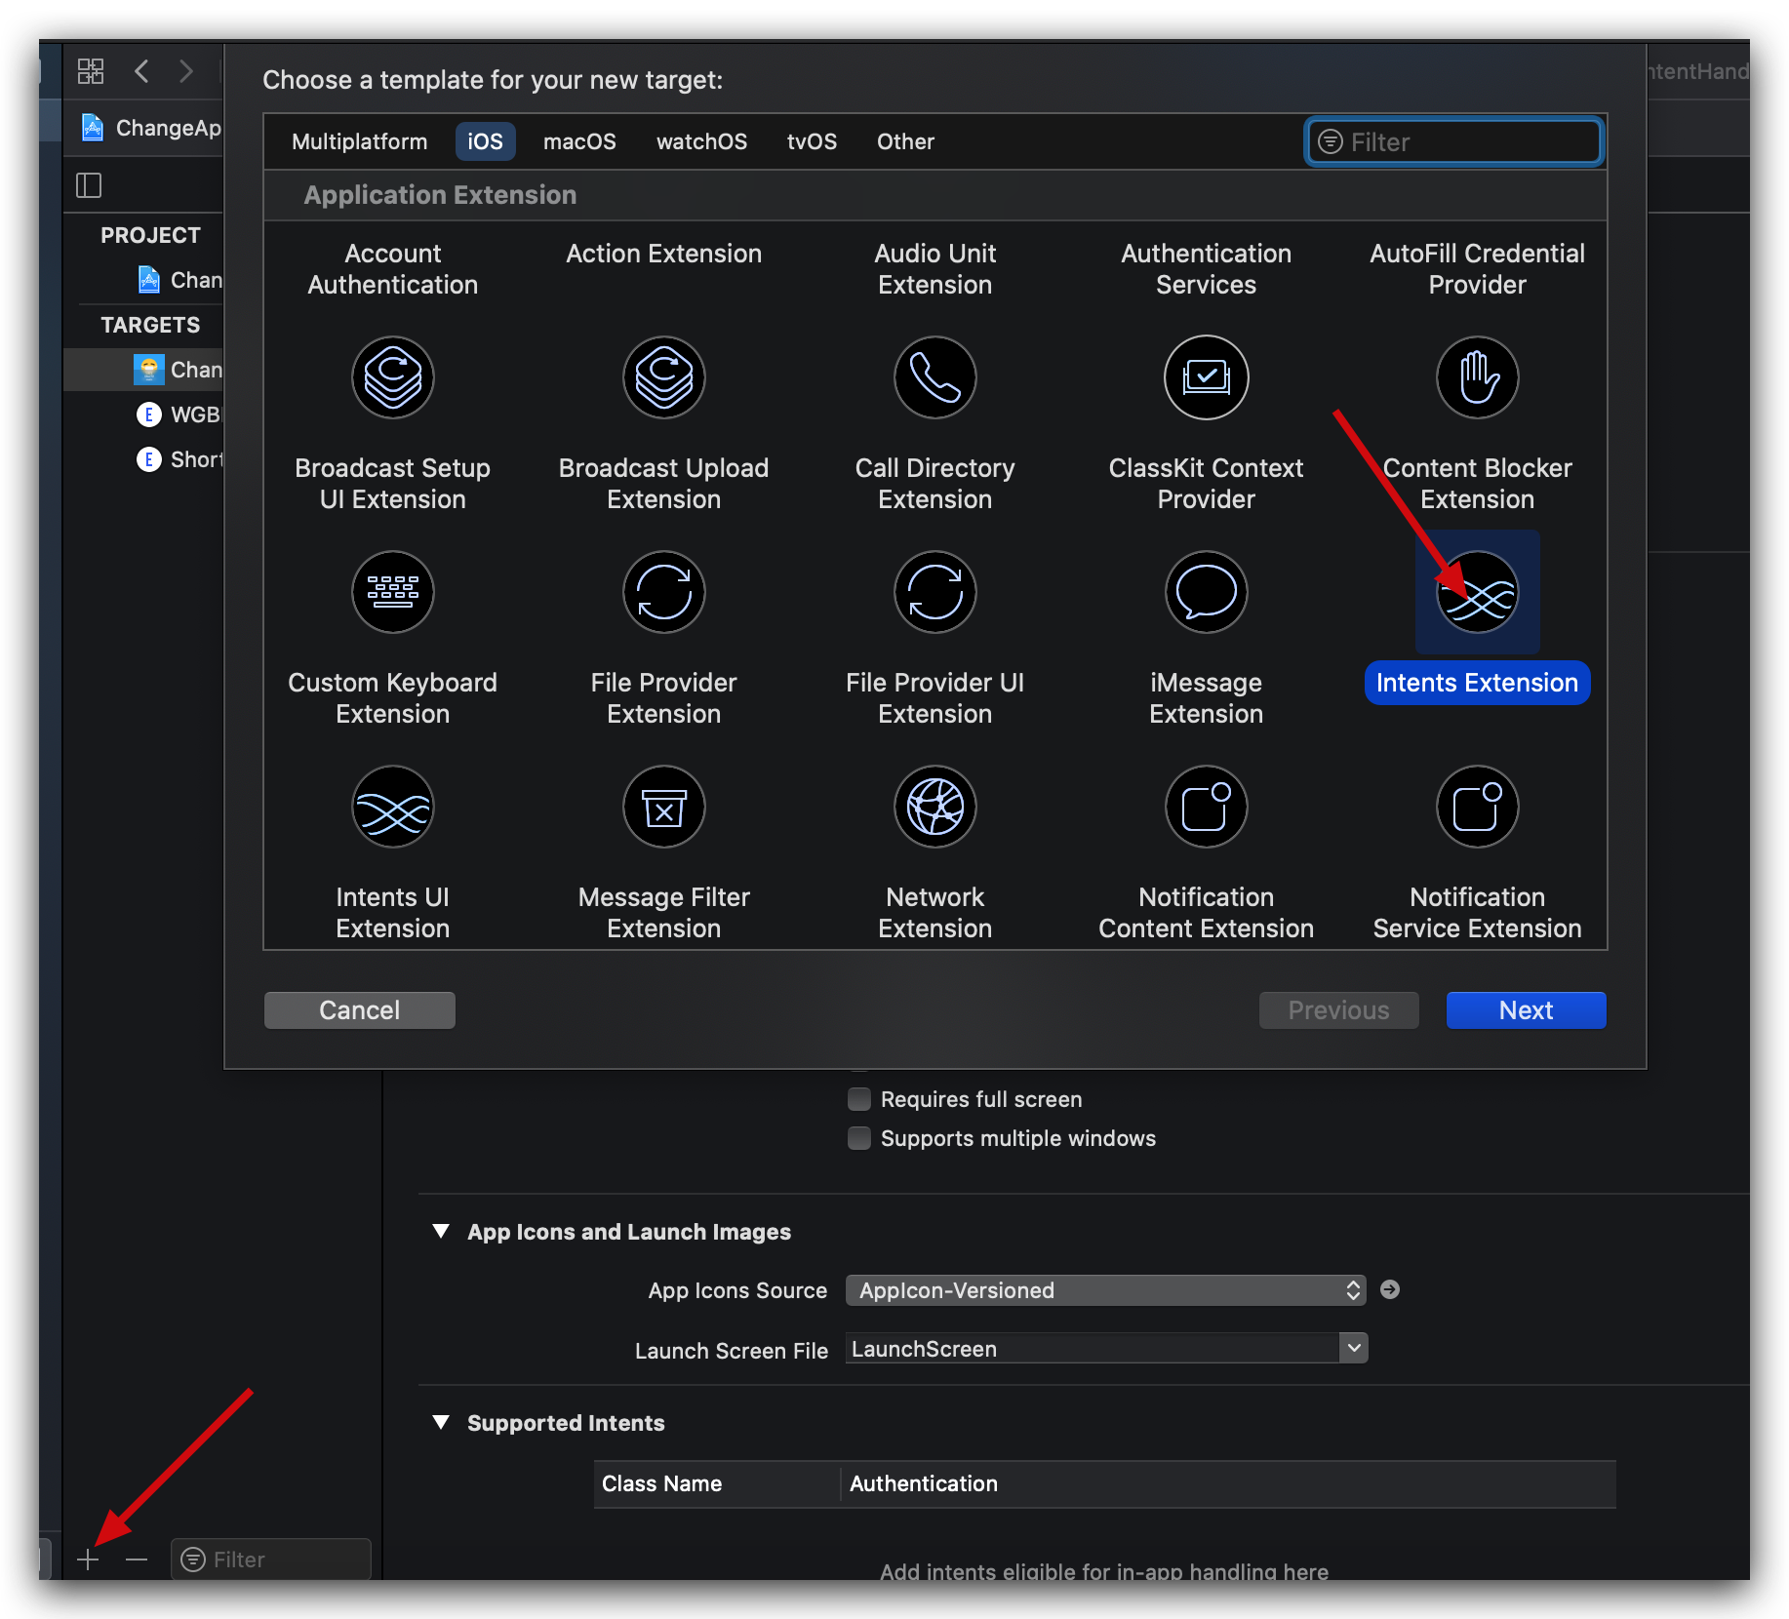Choose the Content Blocker Extension hand icon
This screenshot has height=1619, width=1789.
1477,377
